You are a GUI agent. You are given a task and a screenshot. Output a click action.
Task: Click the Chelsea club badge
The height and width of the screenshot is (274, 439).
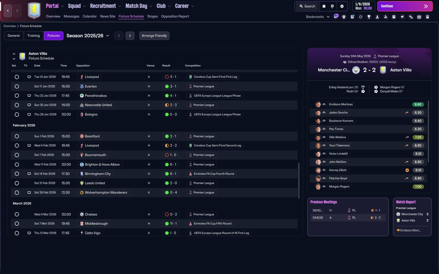[82, 214]
